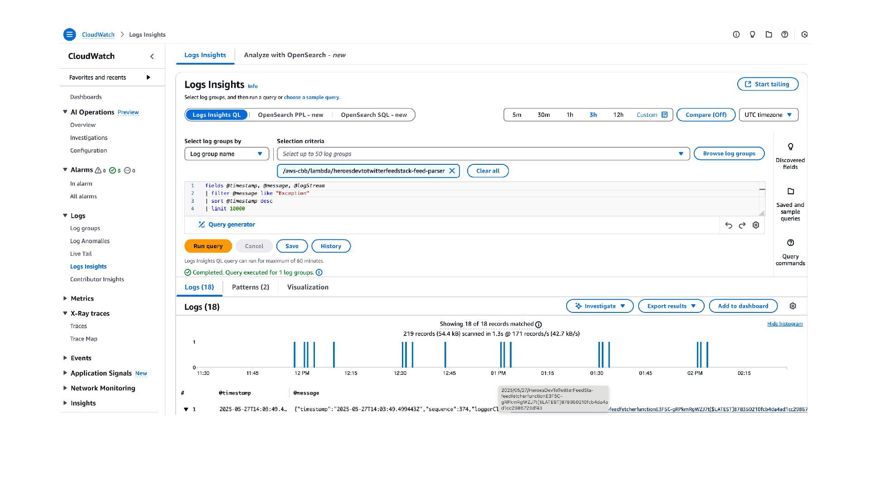Click the folder icon in top bar
This screenshot has width=870, height=489.
point(768,34)
